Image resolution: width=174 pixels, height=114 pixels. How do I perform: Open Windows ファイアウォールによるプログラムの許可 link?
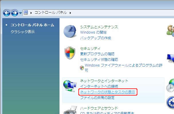124,68
